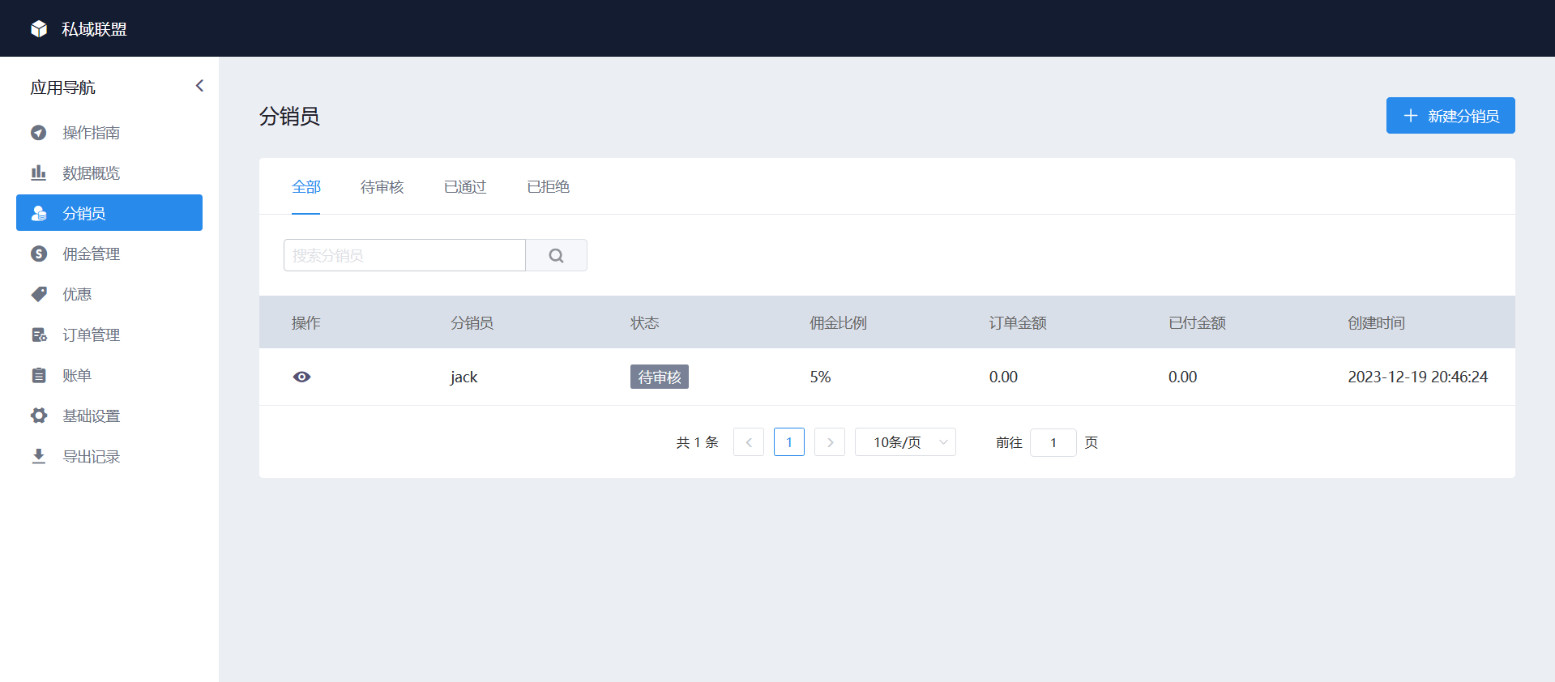The image size is (1555, 682).
Task: Click the 分销员 person icon in the sidebar
Action: pyautogui.click(x=38, y=213)
